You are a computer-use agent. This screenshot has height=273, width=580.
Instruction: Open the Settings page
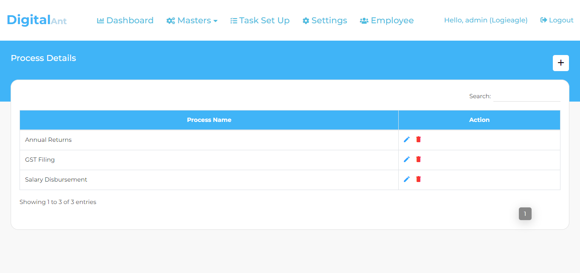[325, 20]
